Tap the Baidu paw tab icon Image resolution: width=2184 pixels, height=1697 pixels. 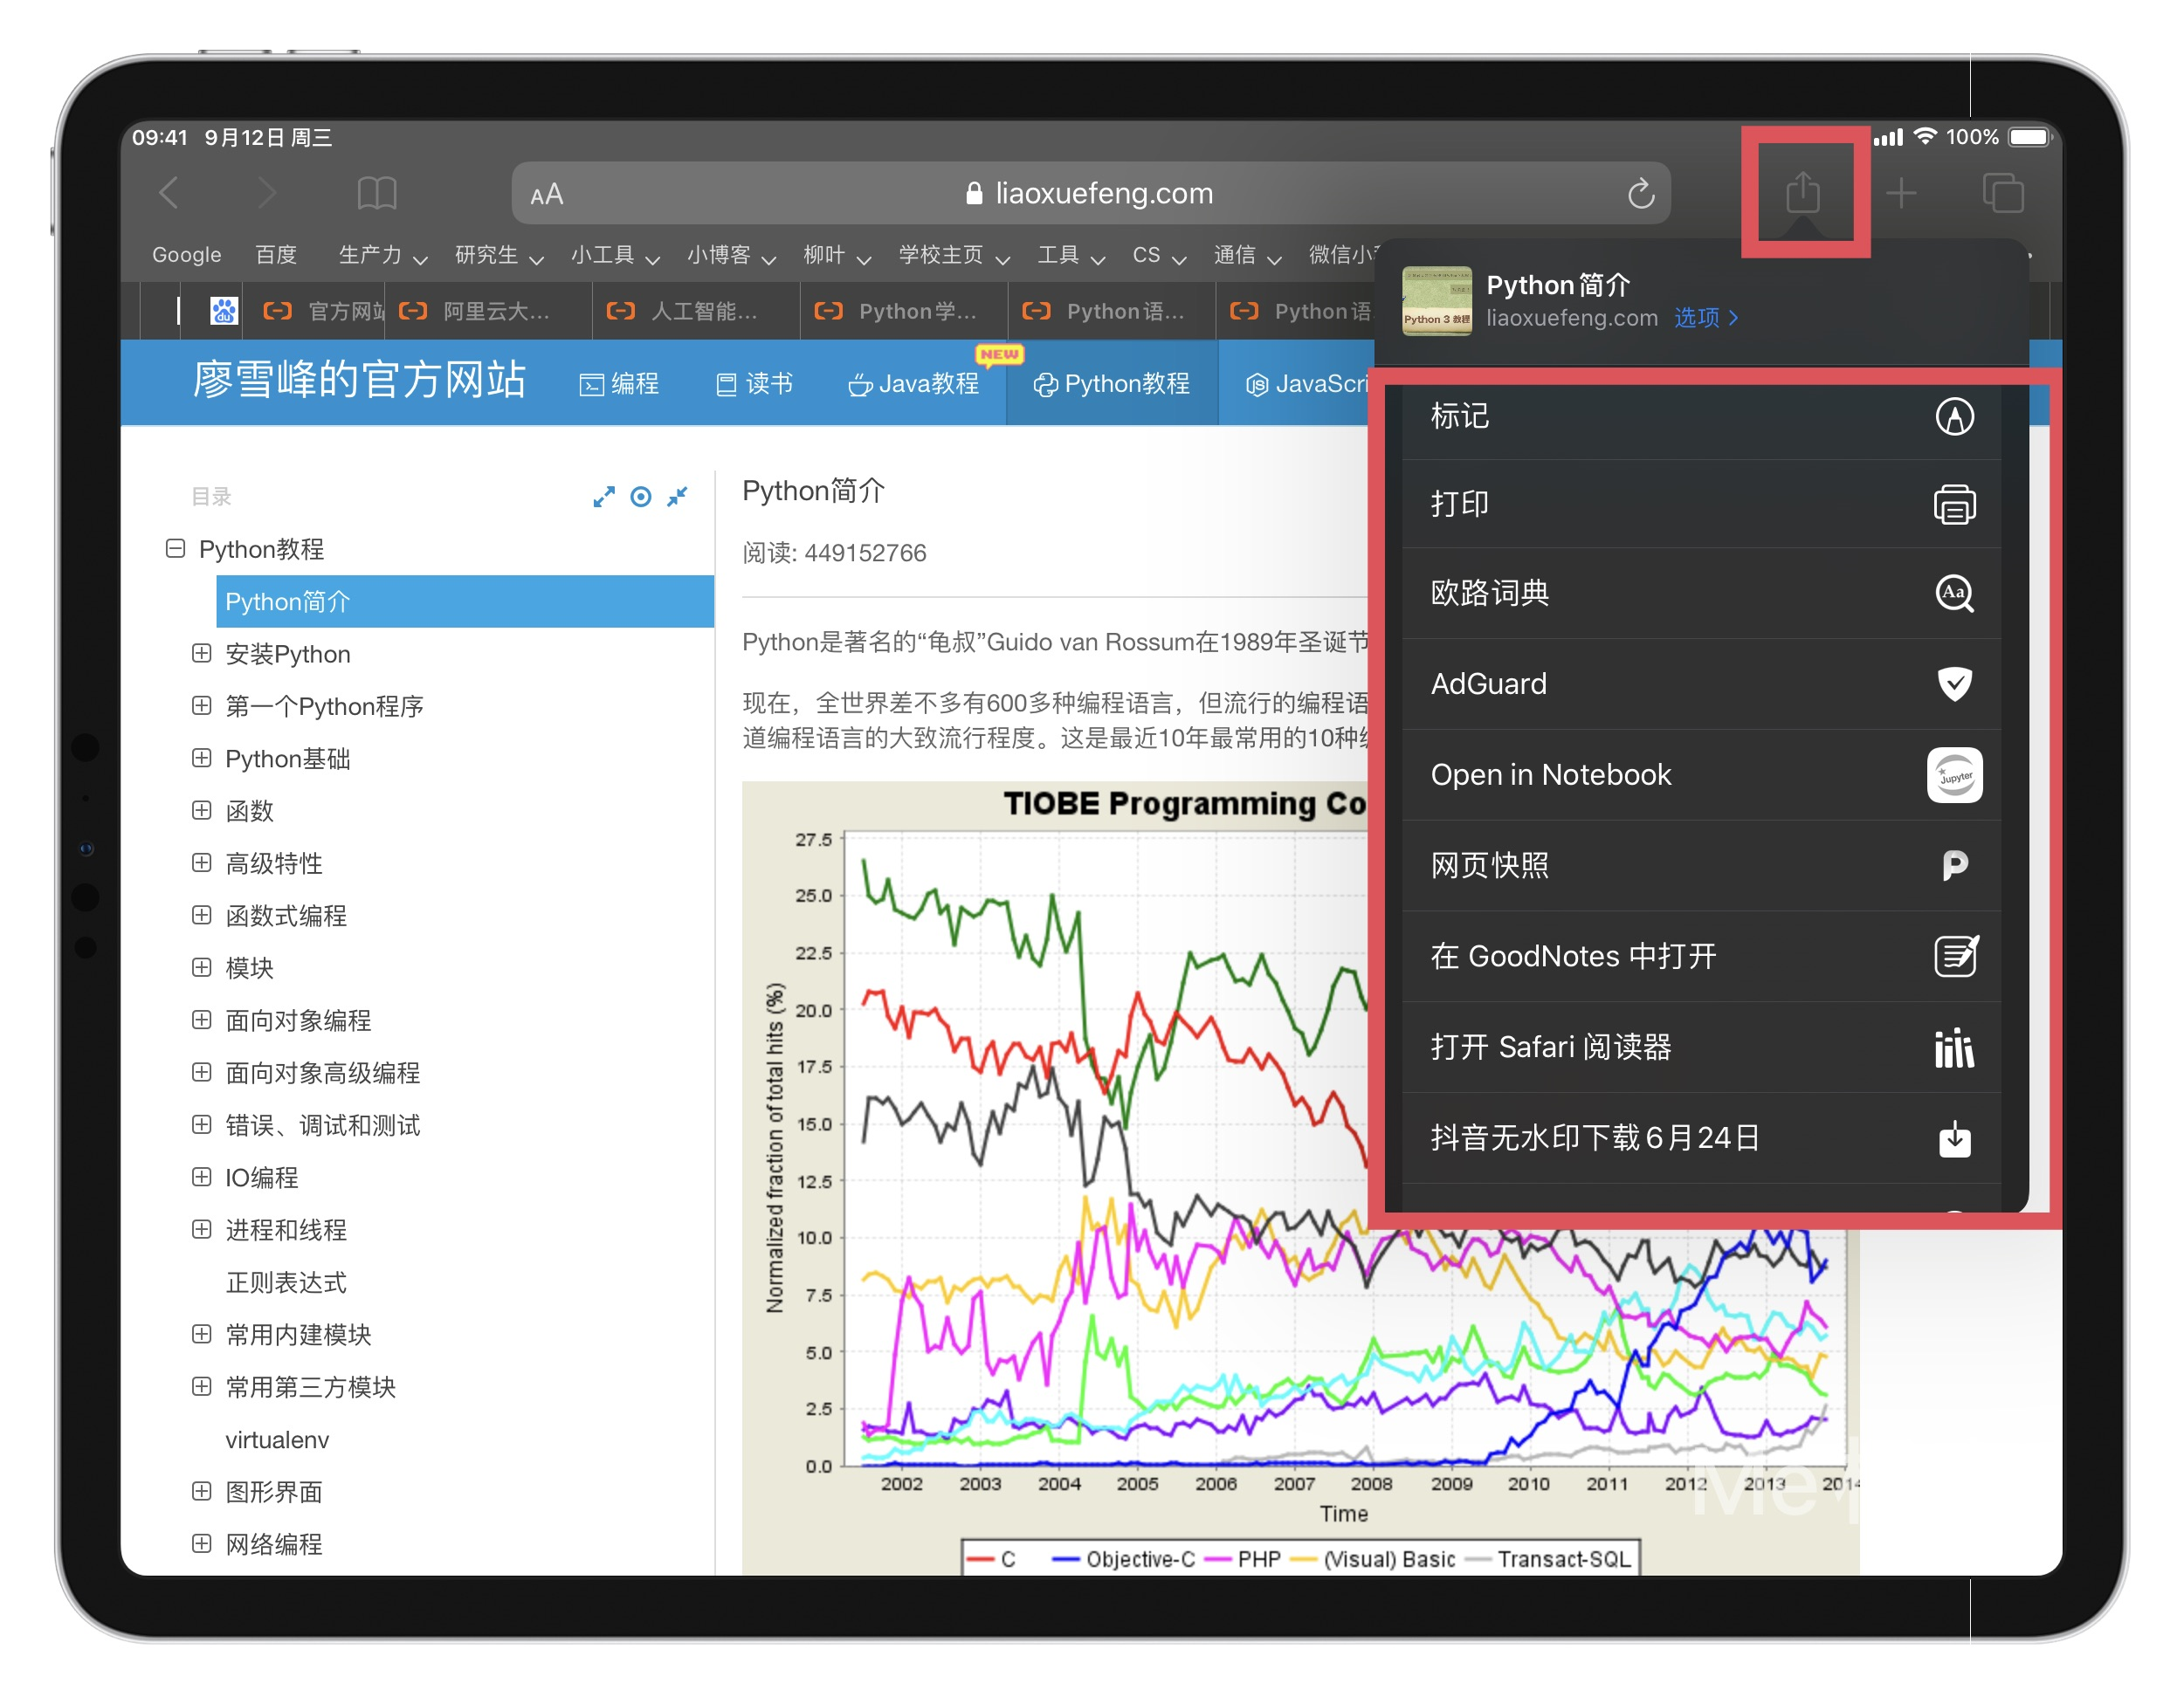(x=224, y=311)
